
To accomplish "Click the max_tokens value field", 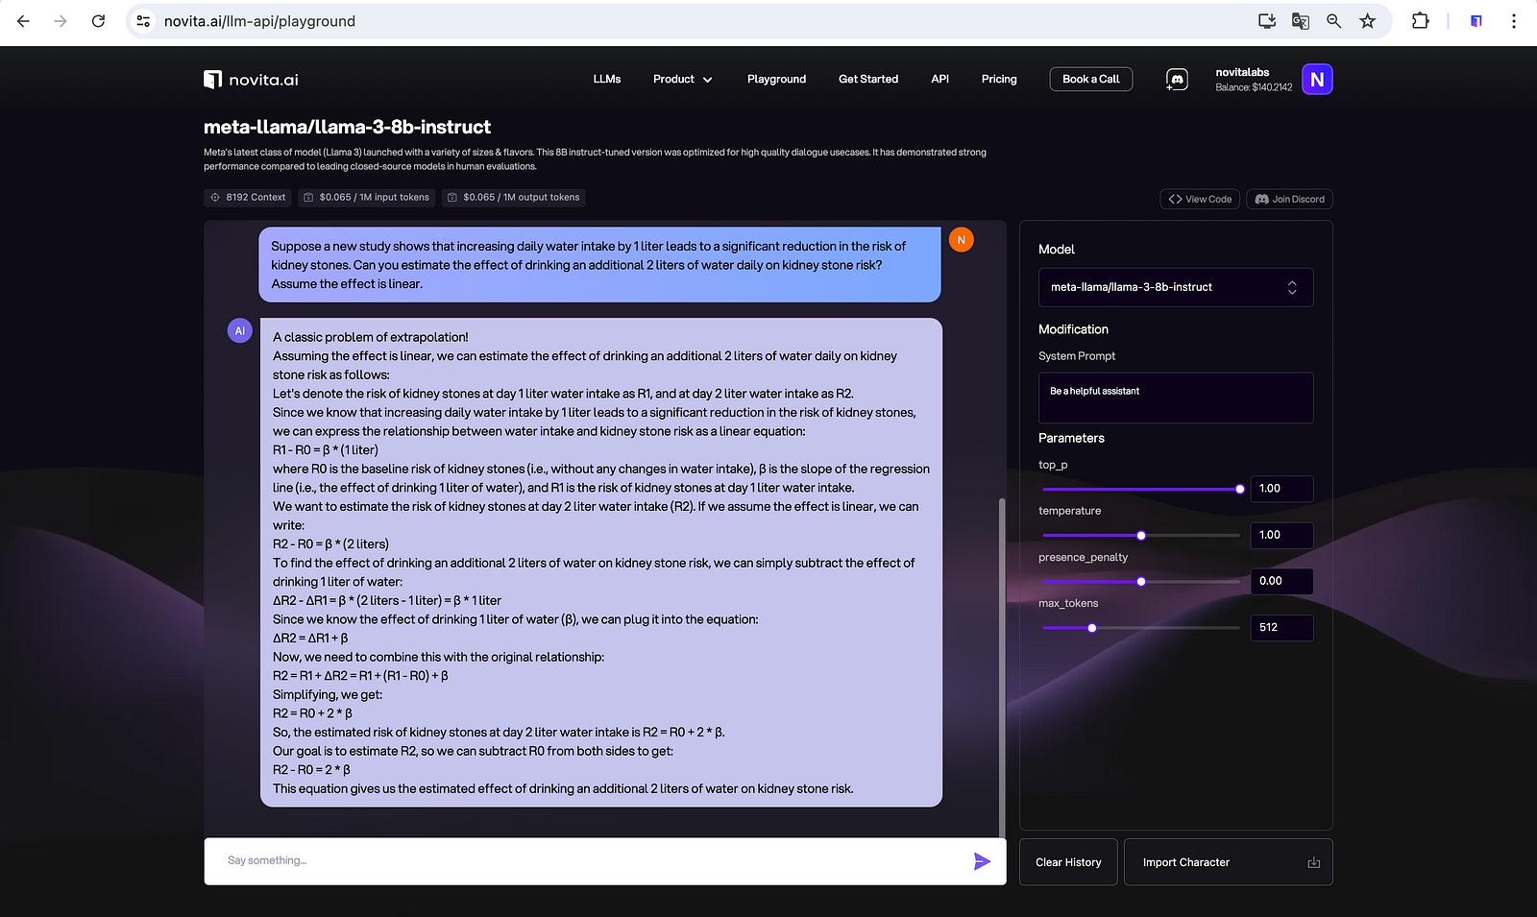I will (x=1281, y=628).
